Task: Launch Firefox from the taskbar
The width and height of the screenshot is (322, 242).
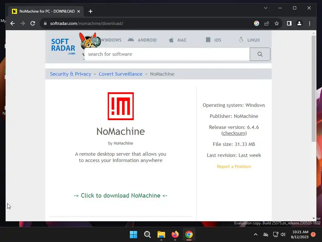Action: coord(175,234)
